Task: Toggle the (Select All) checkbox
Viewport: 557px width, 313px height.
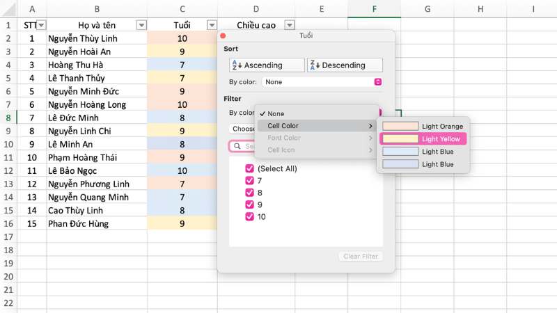Action: [249, 168]
